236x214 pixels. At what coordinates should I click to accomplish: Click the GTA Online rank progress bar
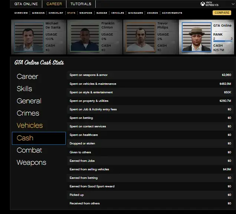pyautogui.click(x=223, y=41)
